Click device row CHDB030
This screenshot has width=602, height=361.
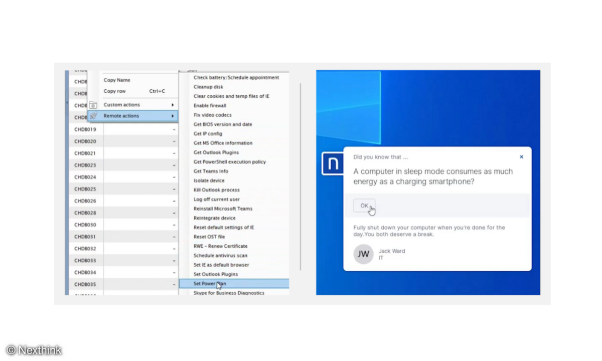123,225
